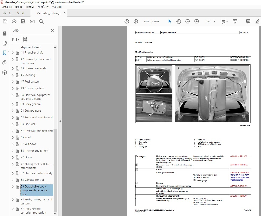Show the page thumbnails panel
This screenshot has width=261, height=216.
pyautogui.click(x=5, y=43)
